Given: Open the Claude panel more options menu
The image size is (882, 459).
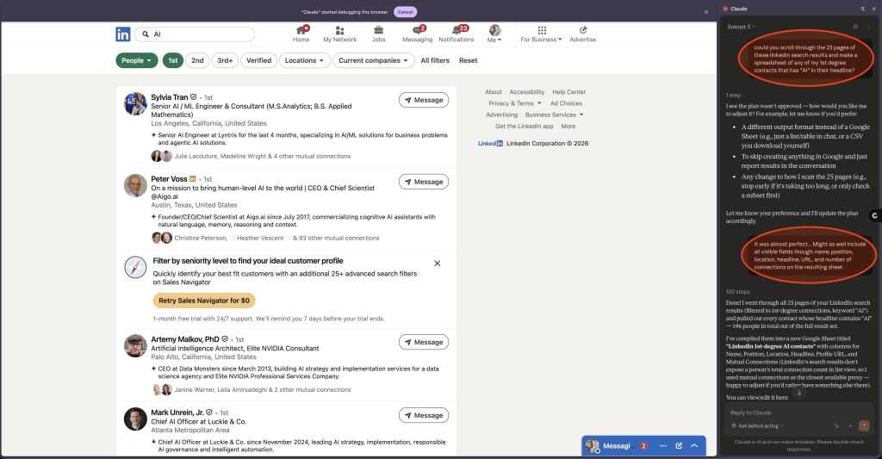Looking at the screenshot, I should tap(869, 27).
